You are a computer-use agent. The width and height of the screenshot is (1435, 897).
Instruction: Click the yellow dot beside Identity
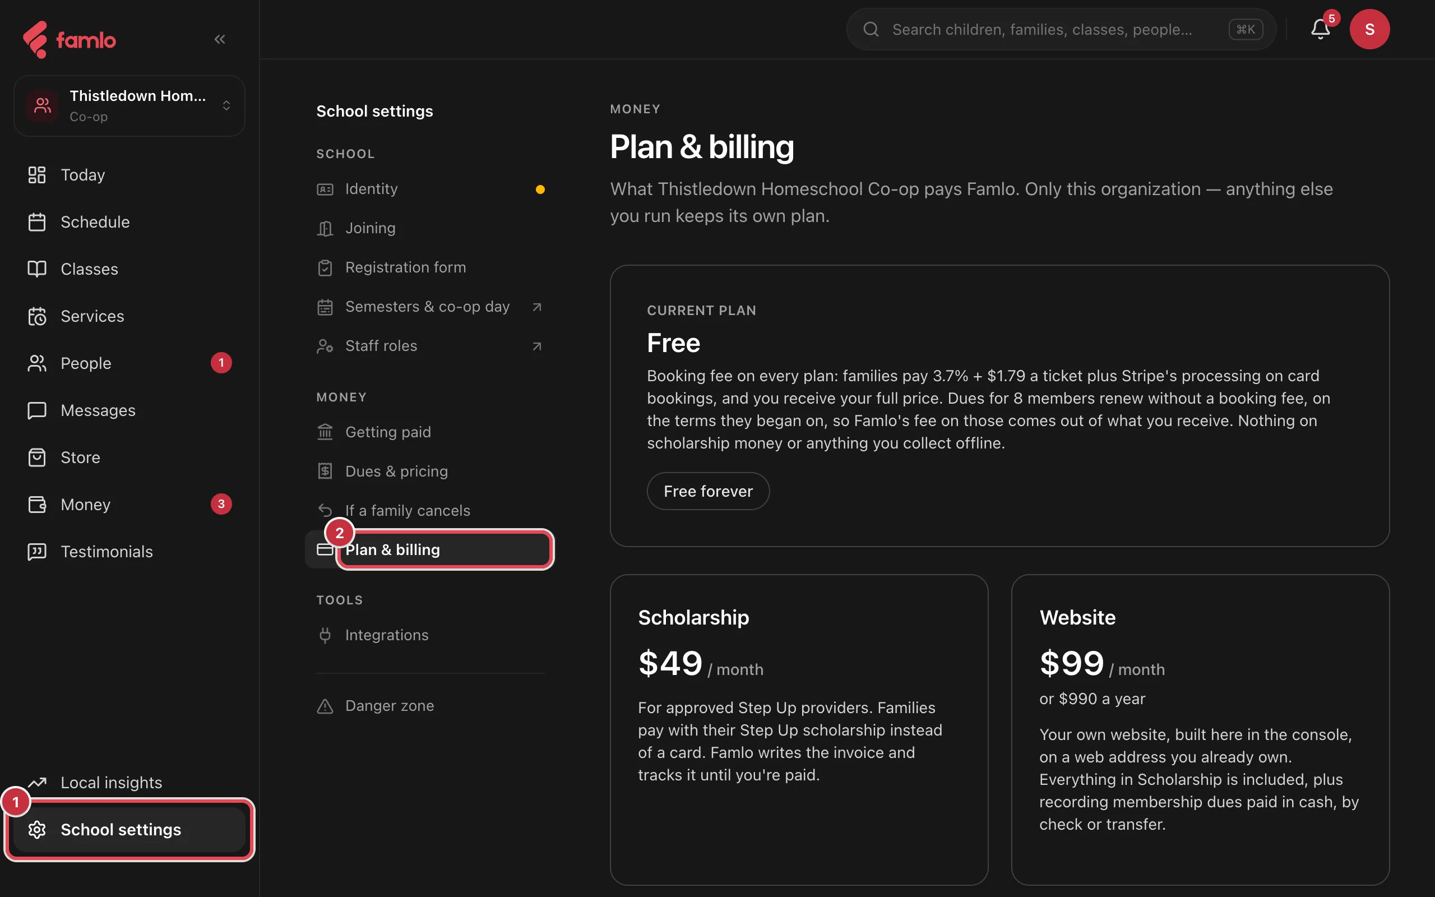[x=540, y=189]
